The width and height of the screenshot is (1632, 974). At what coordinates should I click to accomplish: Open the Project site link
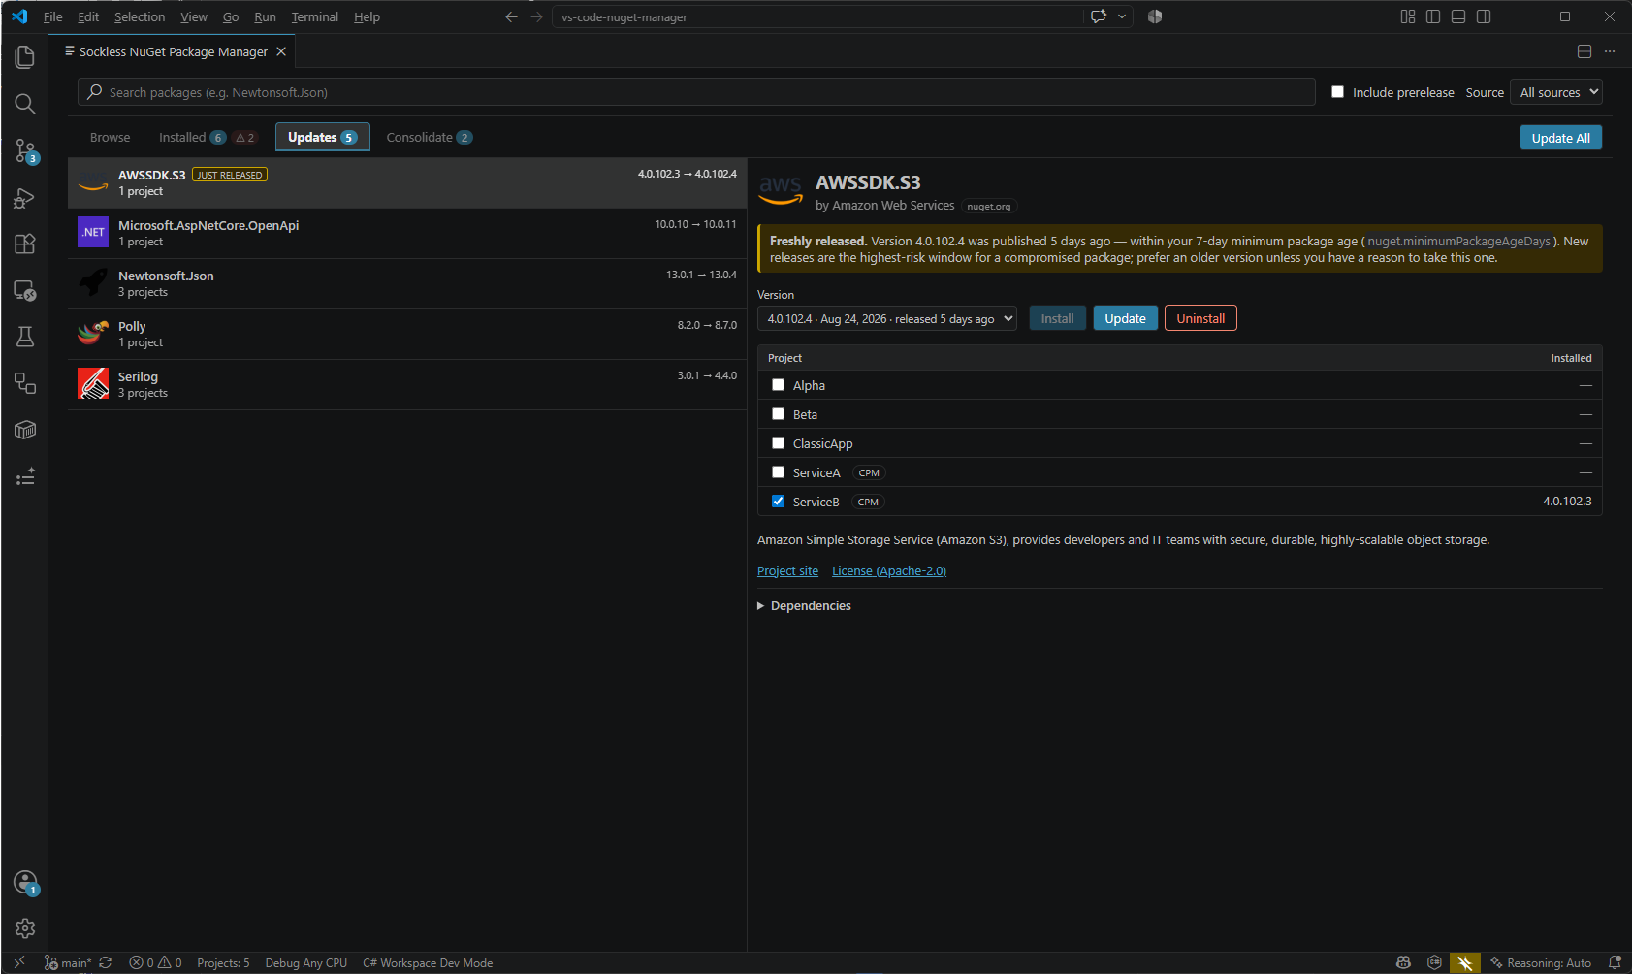[787, 570]
